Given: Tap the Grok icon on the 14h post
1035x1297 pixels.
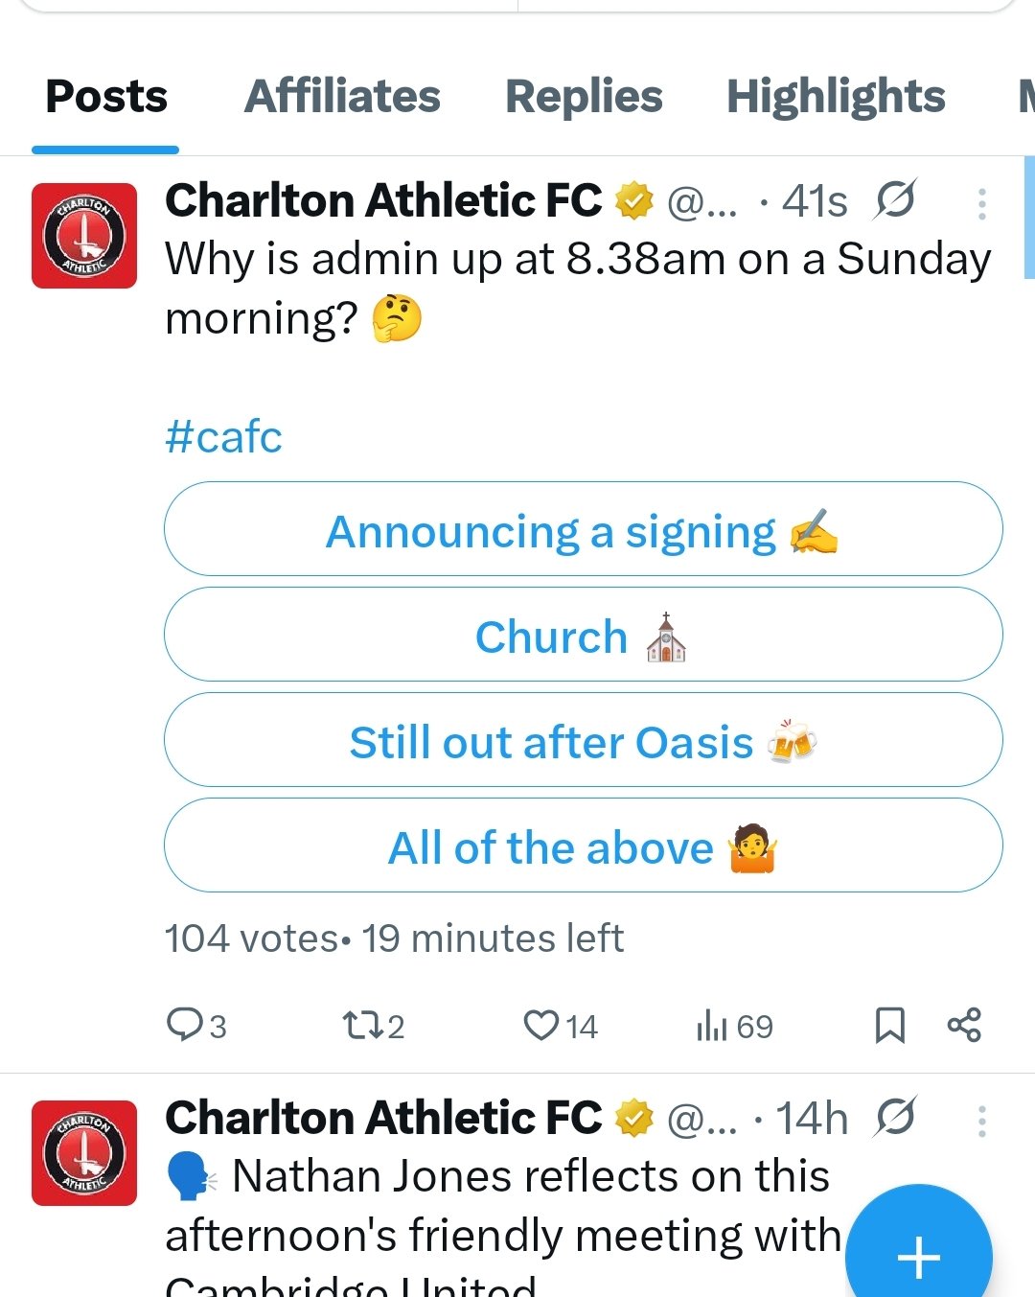Looking at the screenshot, I should (895, 1117).
